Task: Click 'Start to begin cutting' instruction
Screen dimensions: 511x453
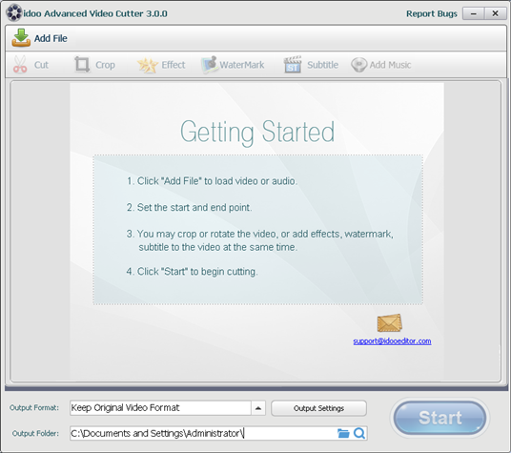Action: 192,272
